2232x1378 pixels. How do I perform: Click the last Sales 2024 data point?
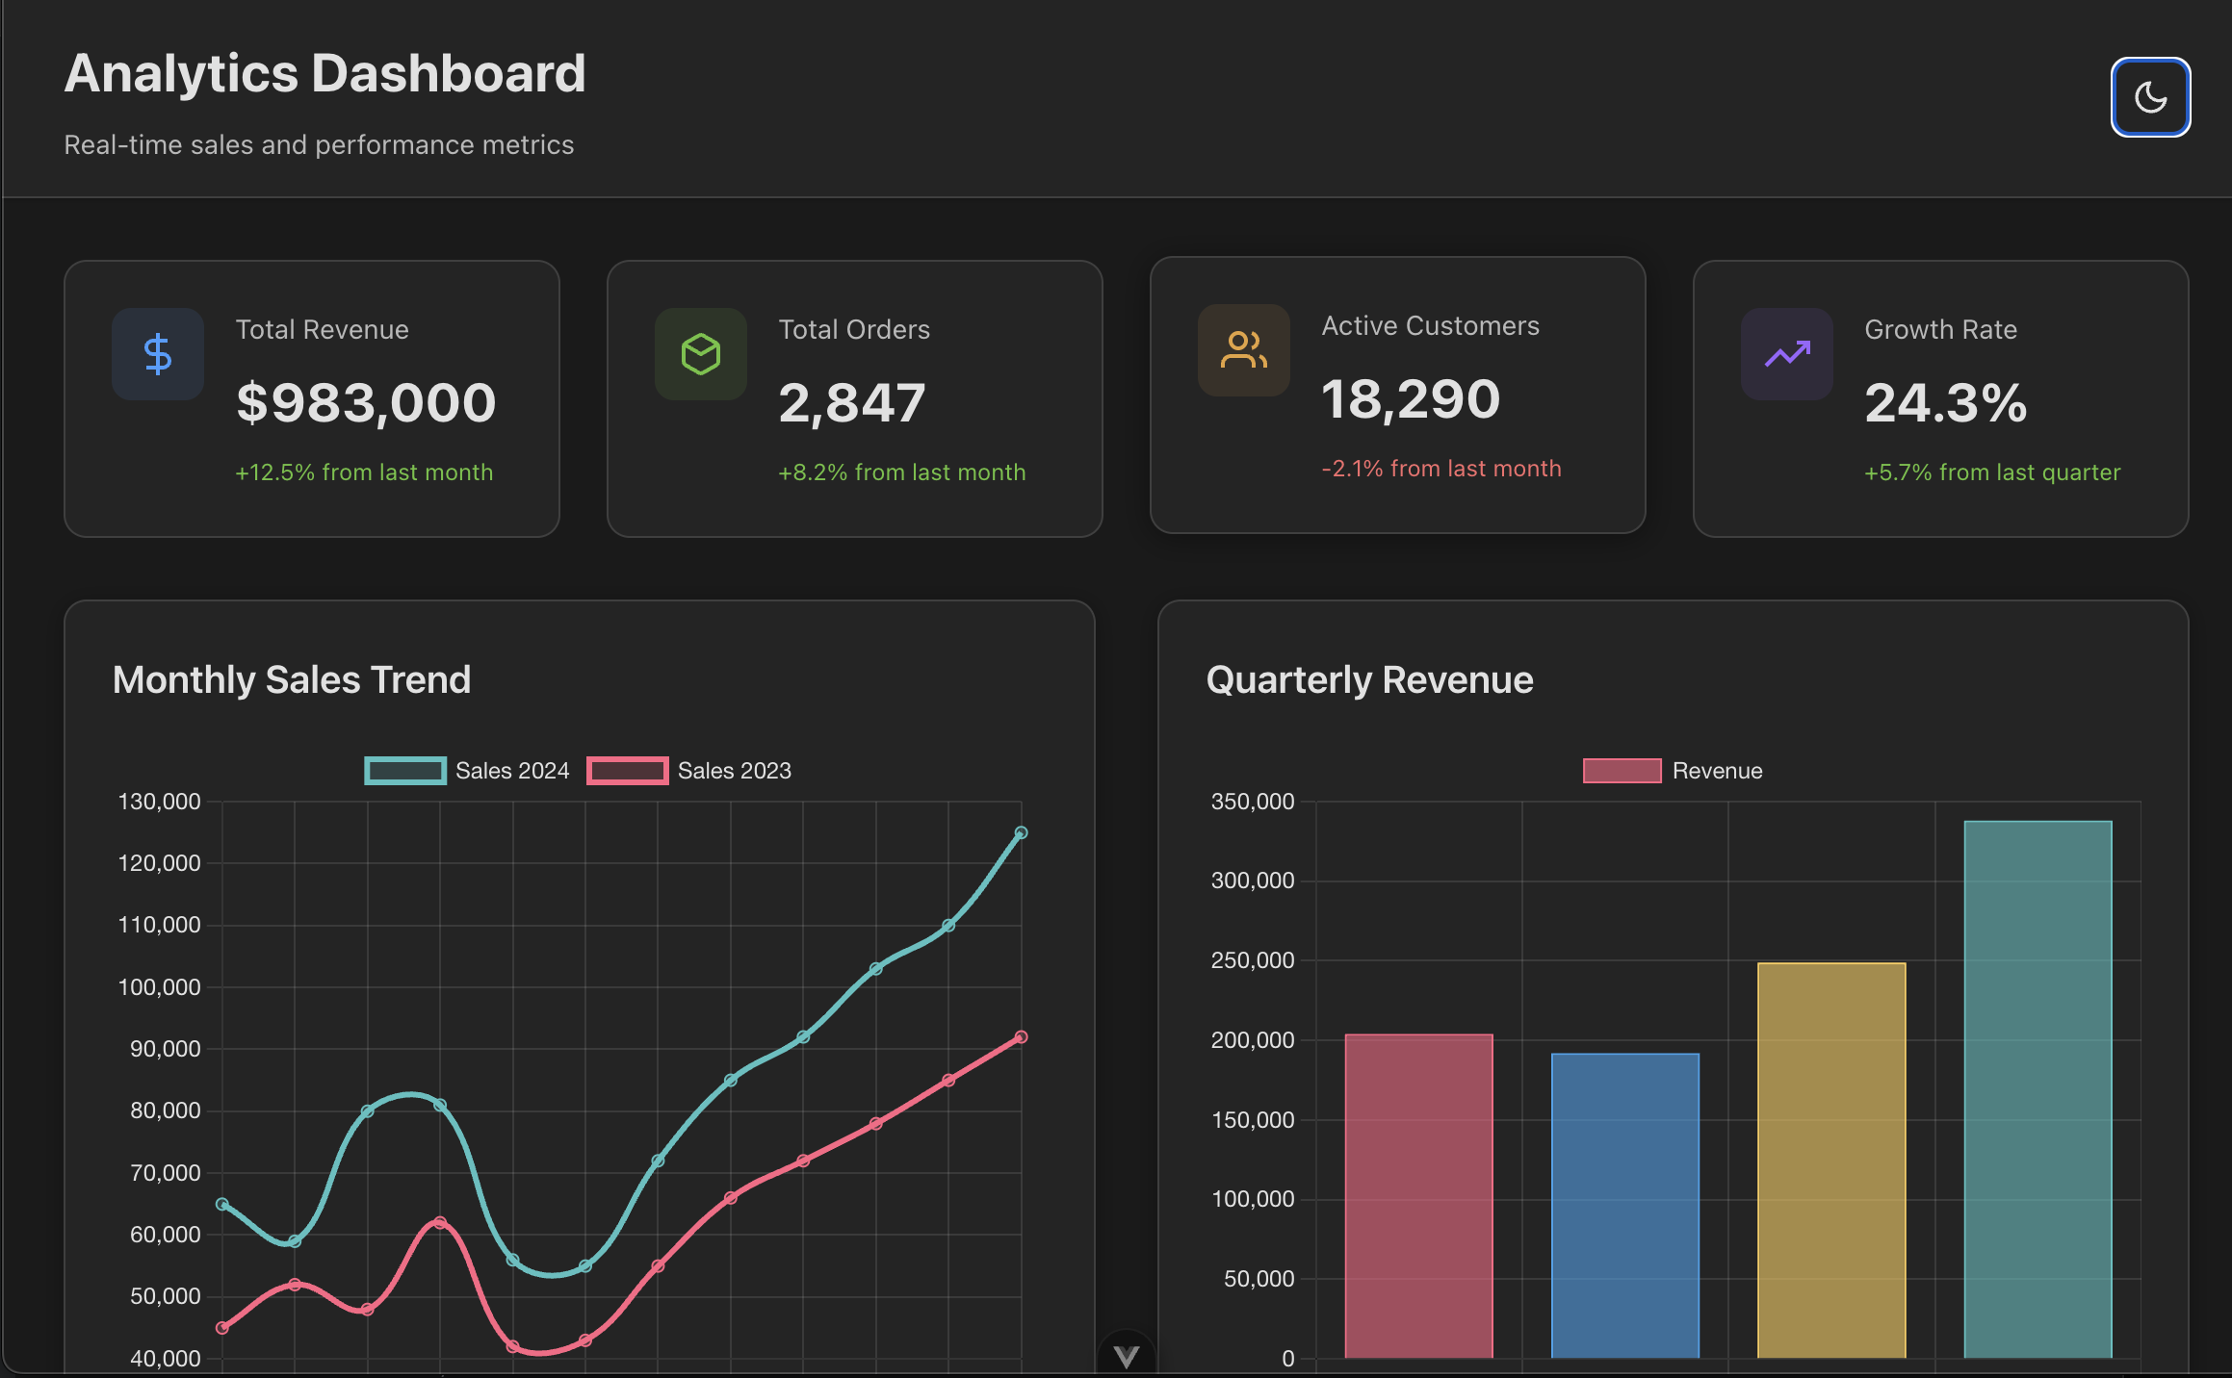[x=1021, y=832]
